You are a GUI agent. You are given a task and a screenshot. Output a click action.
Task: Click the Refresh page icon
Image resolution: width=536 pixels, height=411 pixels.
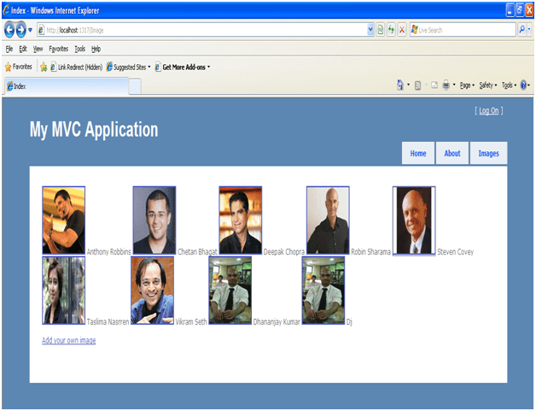(391, 29)
